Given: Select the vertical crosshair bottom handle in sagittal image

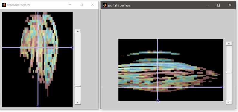Looking at the screenshot, I should tap(158, 100).
